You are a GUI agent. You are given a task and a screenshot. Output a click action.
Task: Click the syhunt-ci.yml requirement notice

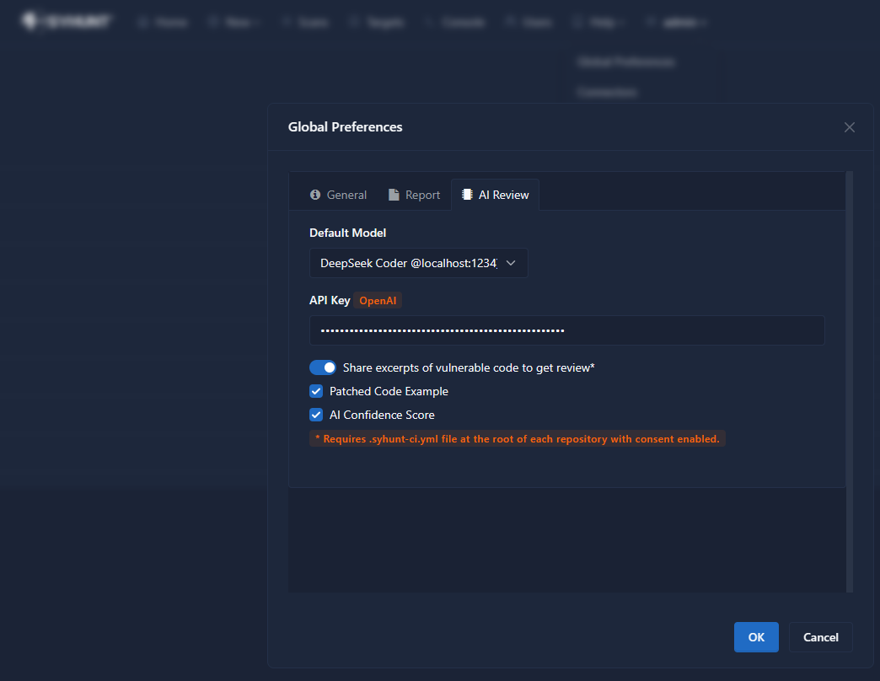[518, 438]
